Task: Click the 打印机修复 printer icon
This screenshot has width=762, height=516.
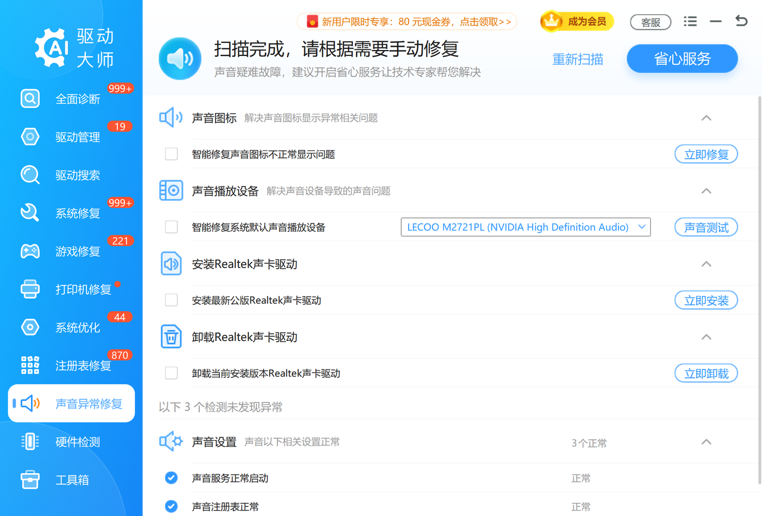Action: click(x=30, y=289)
